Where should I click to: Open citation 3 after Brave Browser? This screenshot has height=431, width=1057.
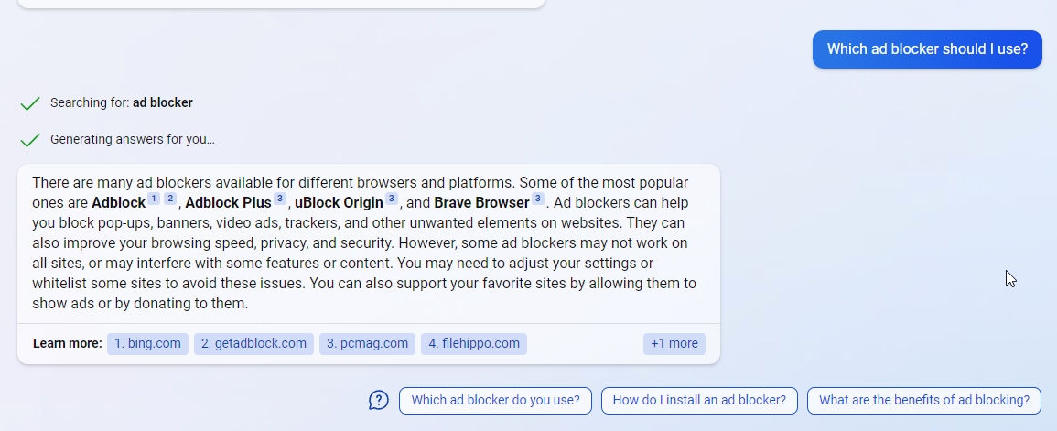click(537, 199)
